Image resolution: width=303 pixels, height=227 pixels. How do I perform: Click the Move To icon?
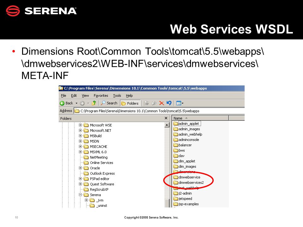coord(146,103)
